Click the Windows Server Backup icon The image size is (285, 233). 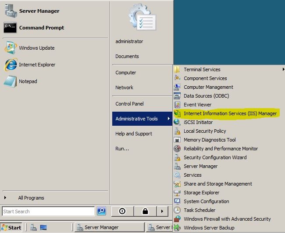(x=177, y=228)
